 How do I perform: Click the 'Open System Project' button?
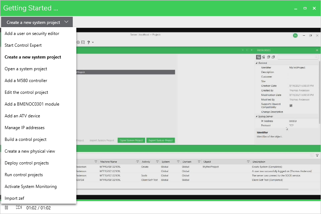click(131, 140)
